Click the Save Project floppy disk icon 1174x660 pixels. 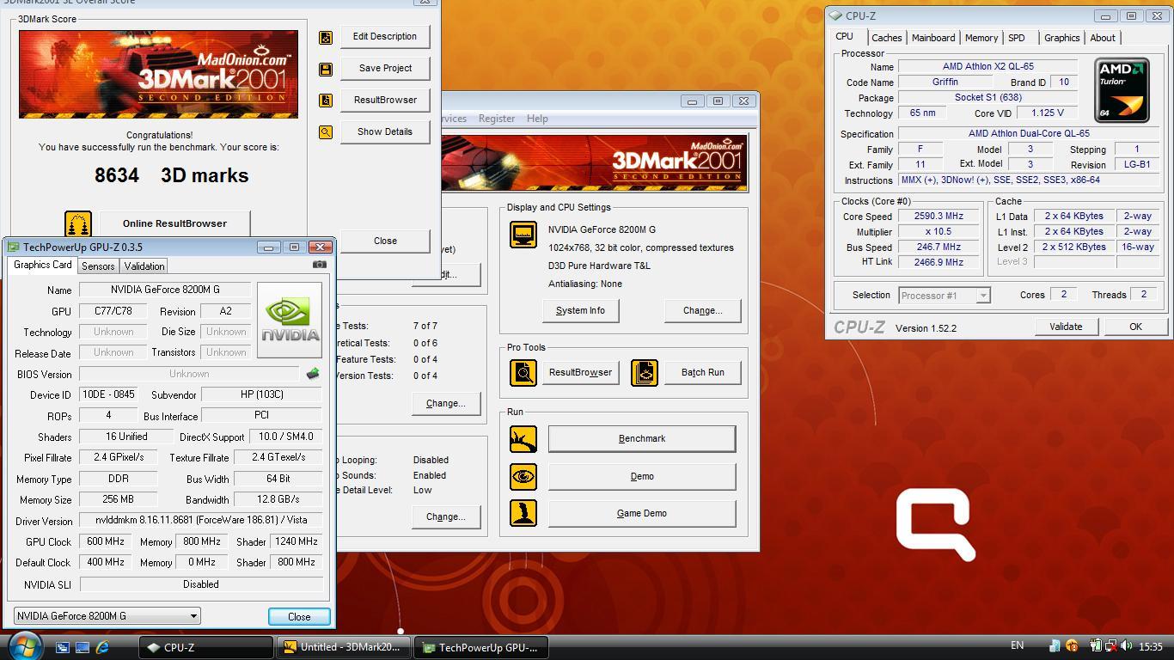tap(326, 69)
